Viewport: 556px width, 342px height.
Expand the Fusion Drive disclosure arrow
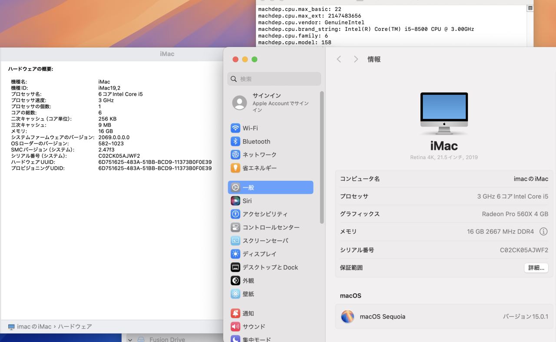tap(130, 339)
